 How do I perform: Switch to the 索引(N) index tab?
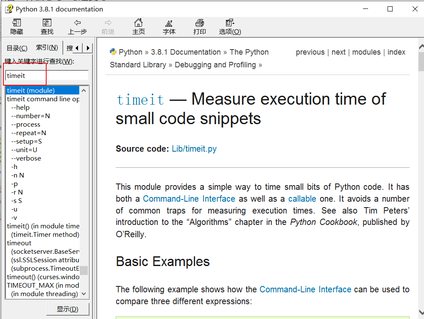[47, 47]
